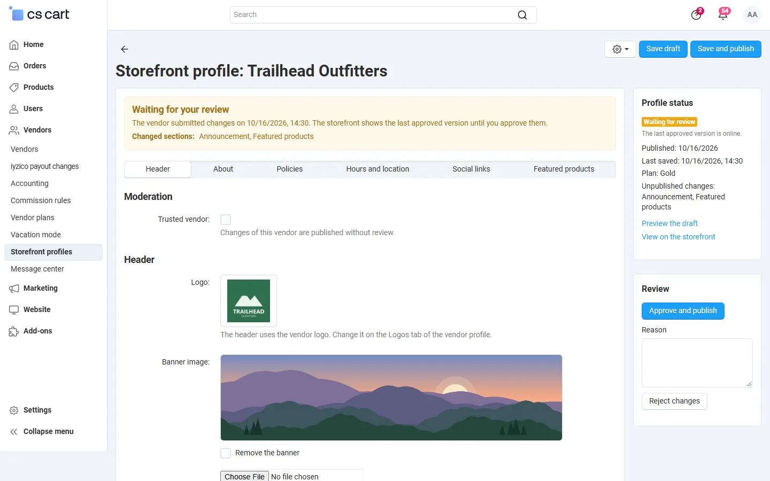Toggle the Trusted vendor checkbox
770x481 pixels.
point(226,220)
